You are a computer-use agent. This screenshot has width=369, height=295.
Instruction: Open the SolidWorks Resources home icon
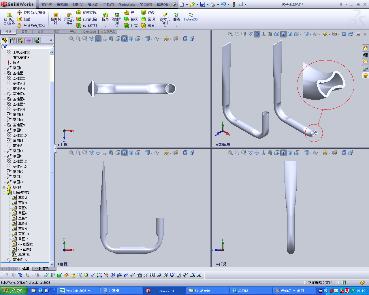click(x=366, y=48)
